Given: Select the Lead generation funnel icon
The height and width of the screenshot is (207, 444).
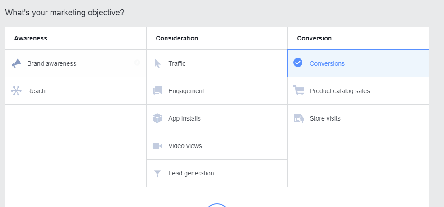Looking at the screenshot, I should [157, 173].
